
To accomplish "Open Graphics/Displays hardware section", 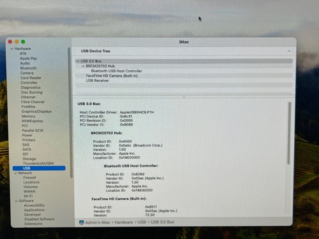I will tap(36, 112).
